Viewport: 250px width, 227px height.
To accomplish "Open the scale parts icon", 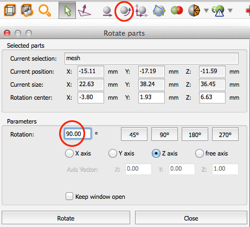I will tap(142, 11).
